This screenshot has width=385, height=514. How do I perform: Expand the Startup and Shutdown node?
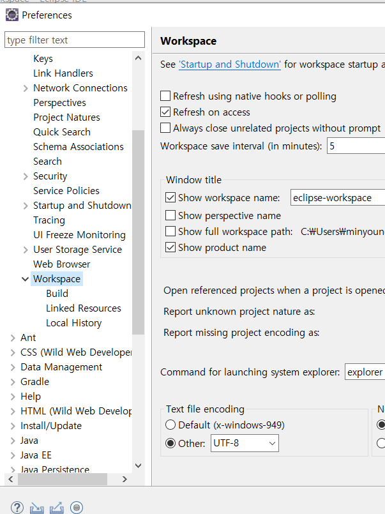point(26,206)
